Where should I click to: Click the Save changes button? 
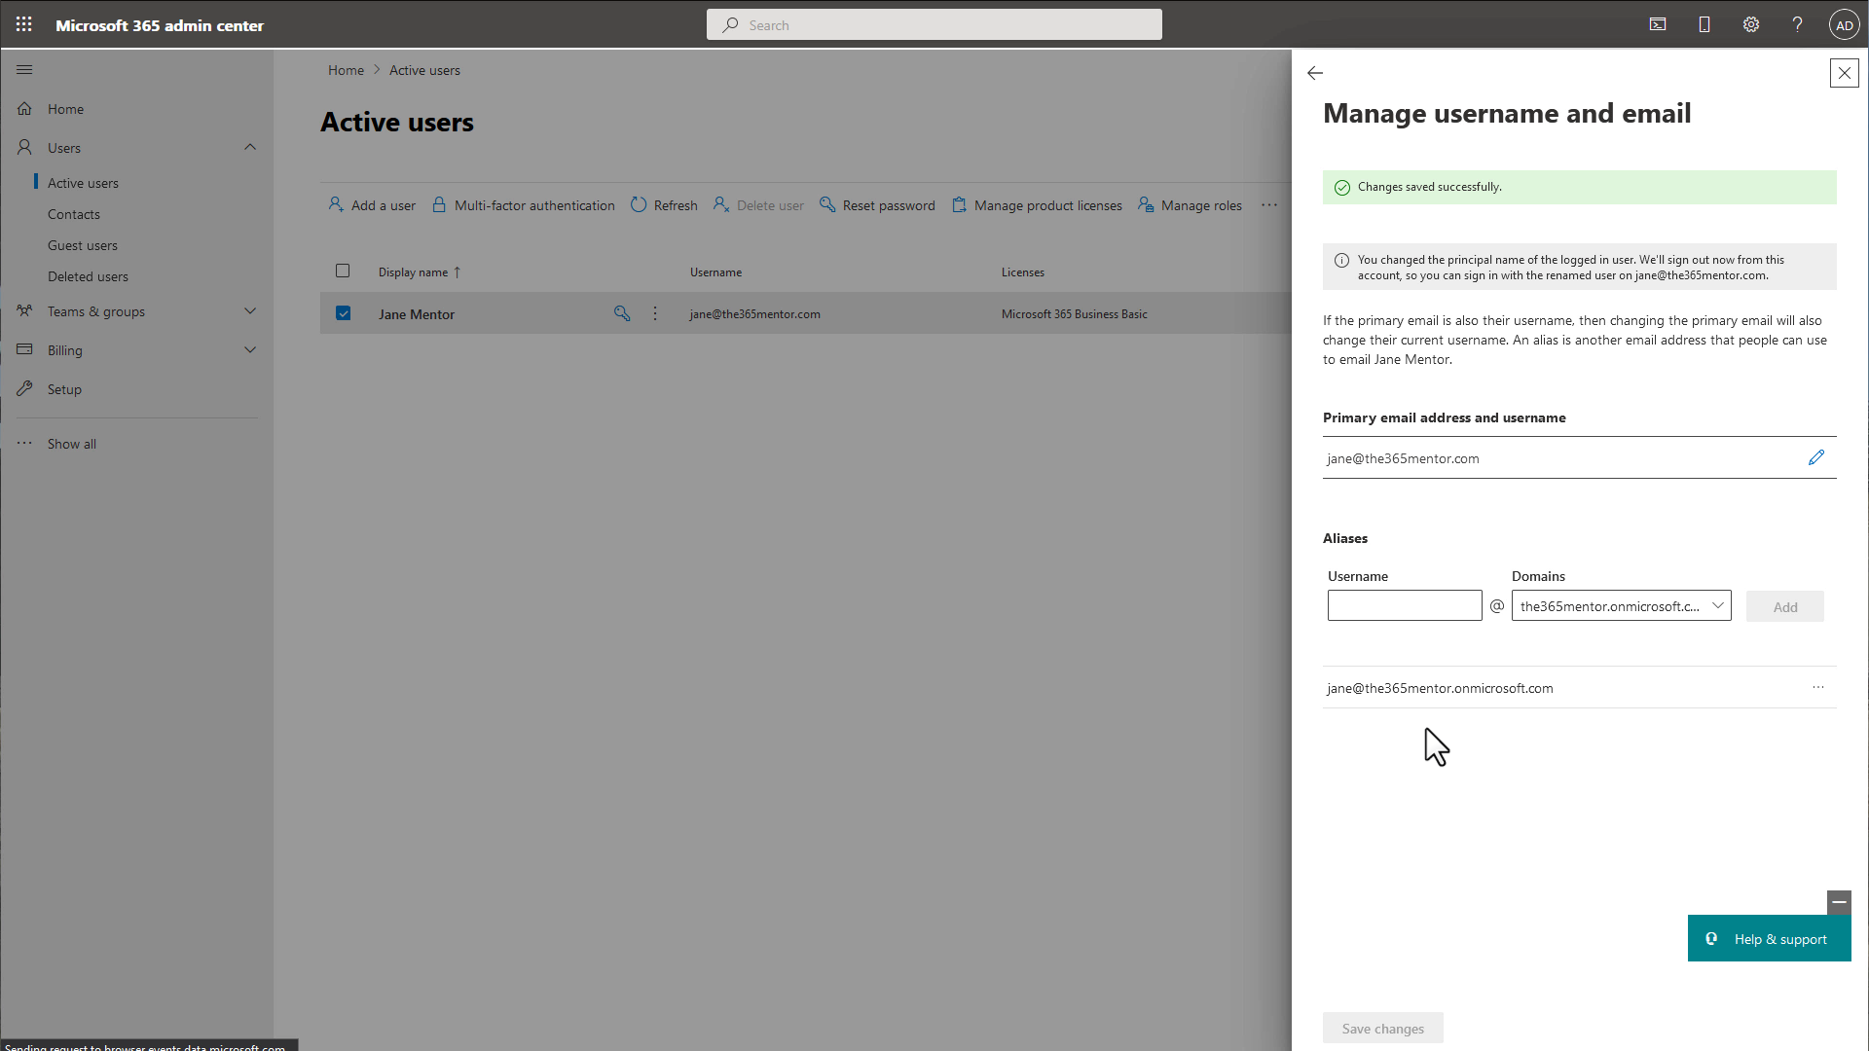[x=1382, y=1027]
